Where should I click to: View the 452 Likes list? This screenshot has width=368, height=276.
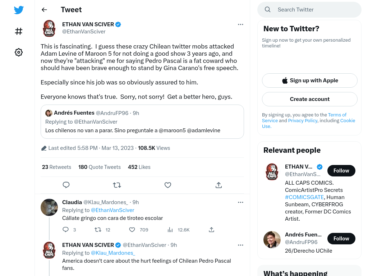pyautogui.click(x=139, y=167)
